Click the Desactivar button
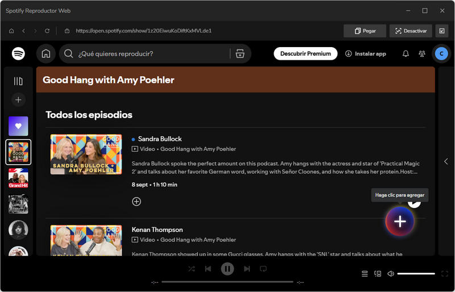Viewport: 455px width, 292px height. tap(411, 31)
